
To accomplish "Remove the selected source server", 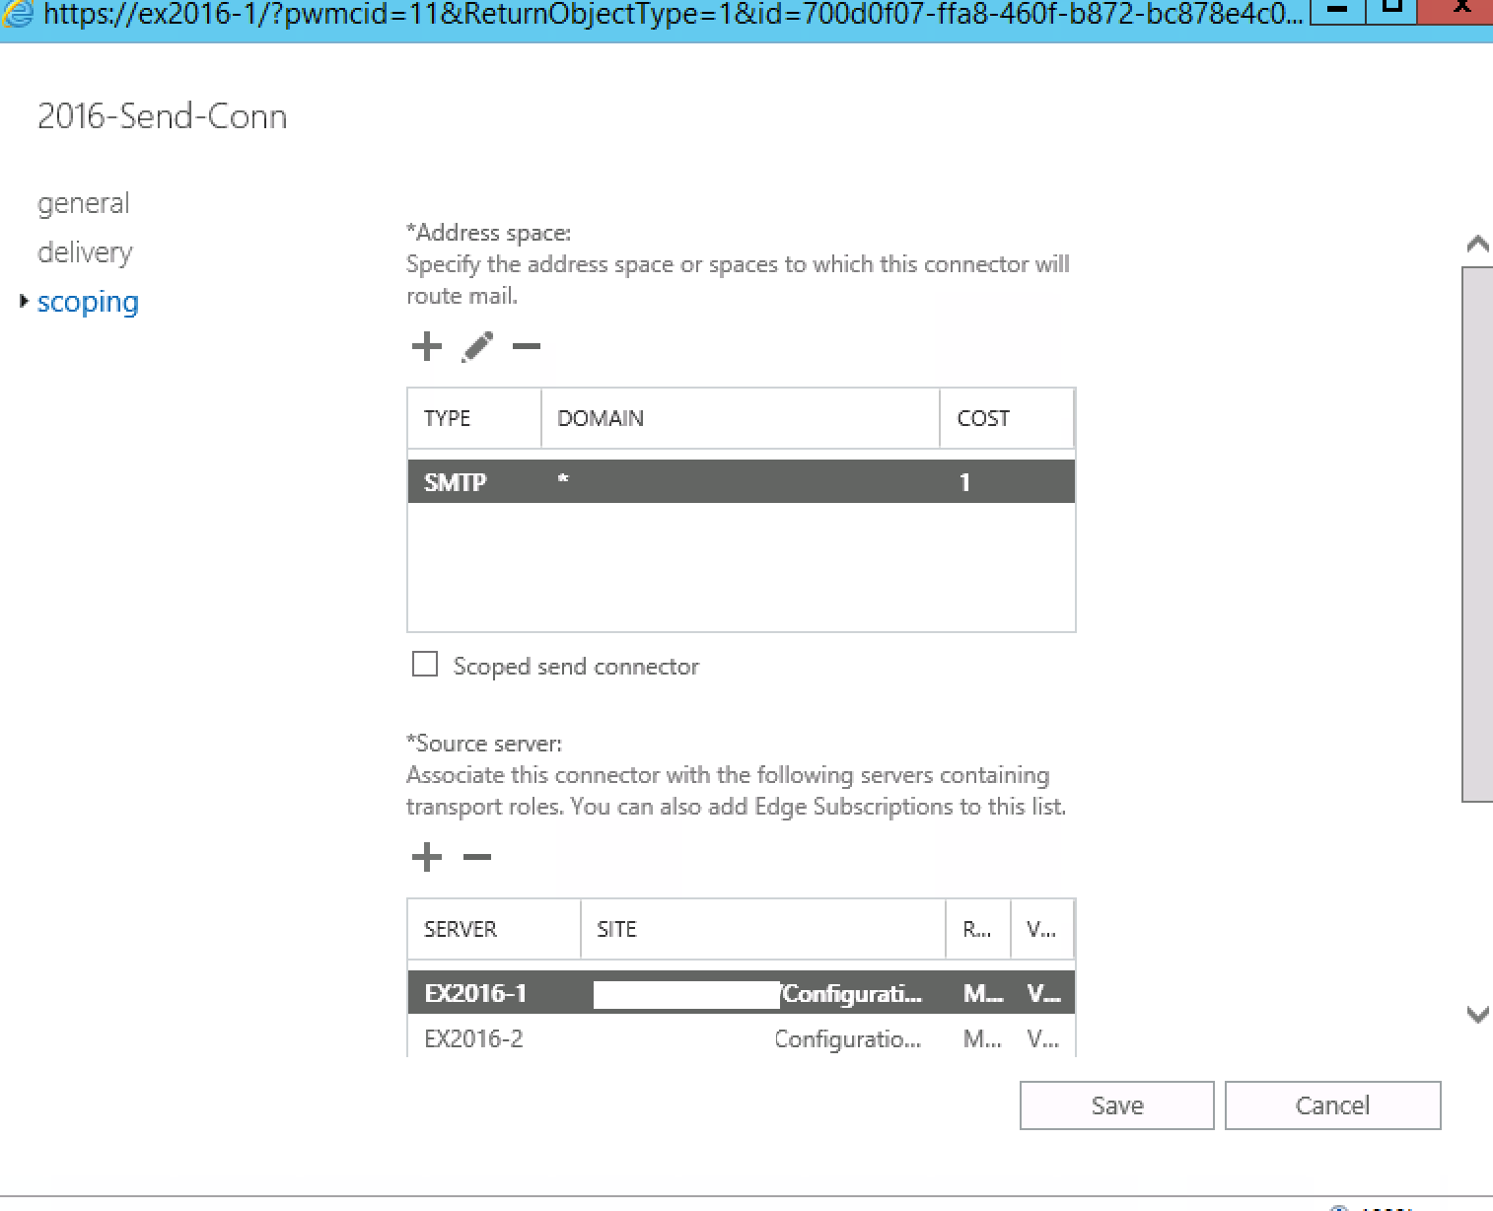I will [x=477, y=857].
